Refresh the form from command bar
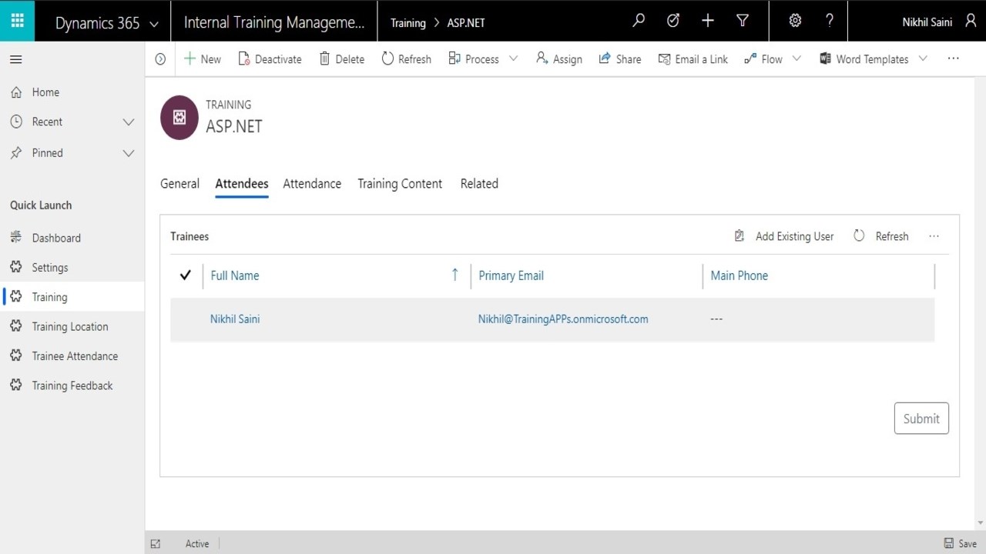The image size is (986, 554). click(406, 59)
